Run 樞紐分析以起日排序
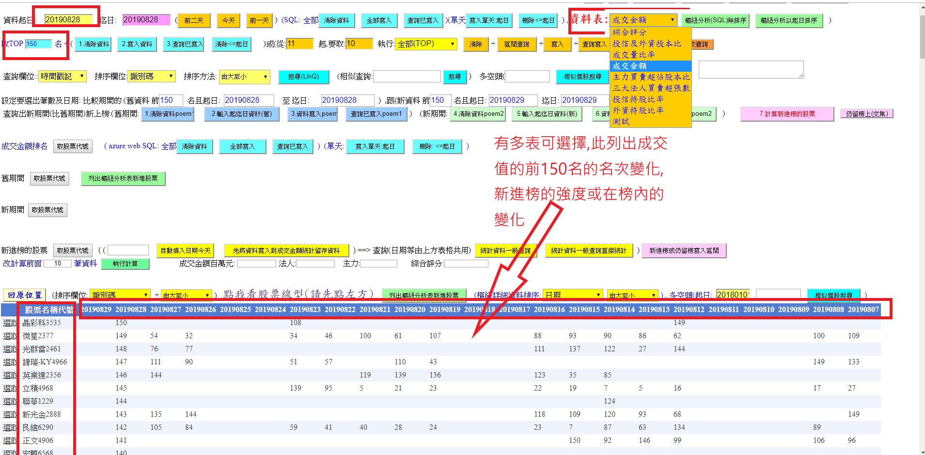 pos(789,20)
